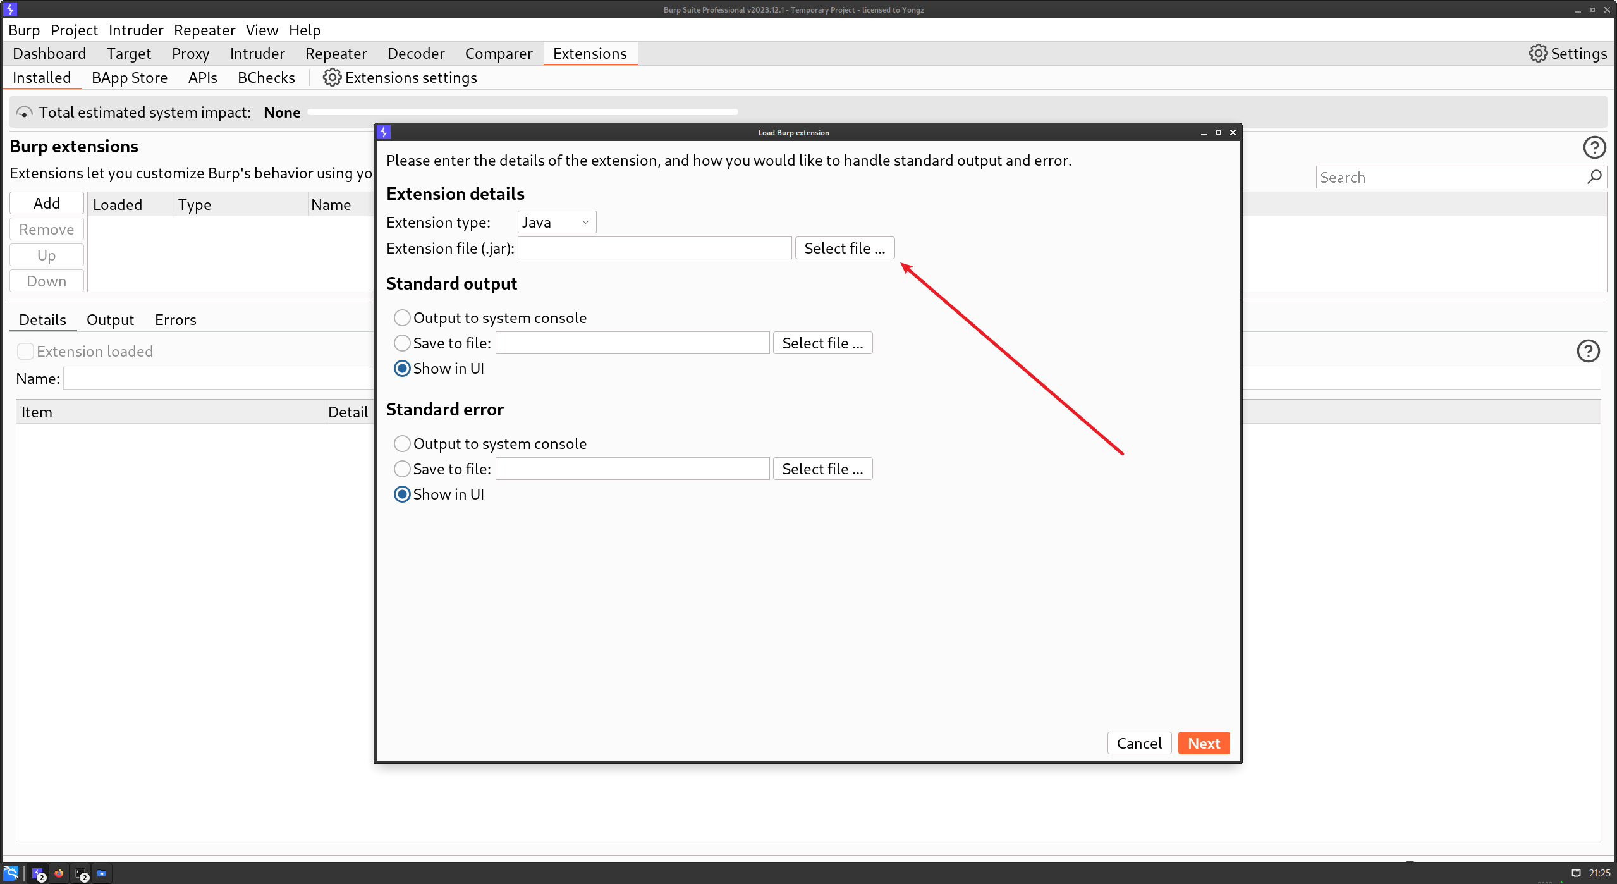Click the Next button to proceed
The width and height of the screenshot is (1617, 884).
click(1204, 744)
